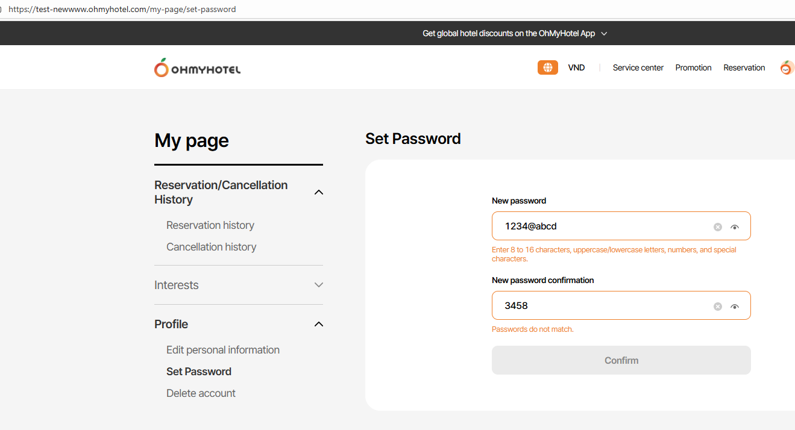Click the OhMyHotel logo

pos(197,68)
